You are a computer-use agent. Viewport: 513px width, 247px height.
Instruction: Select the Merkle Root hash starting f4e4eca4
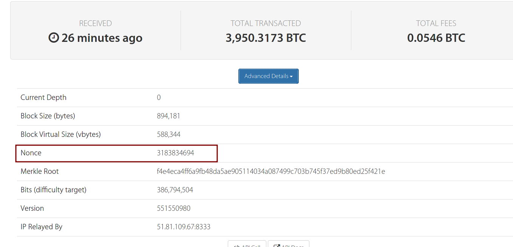271,171
